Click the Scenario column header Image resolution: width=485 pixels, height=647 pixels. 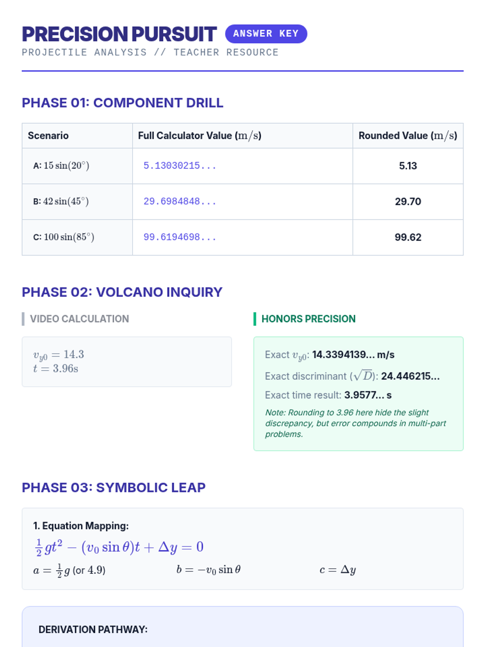48,135
